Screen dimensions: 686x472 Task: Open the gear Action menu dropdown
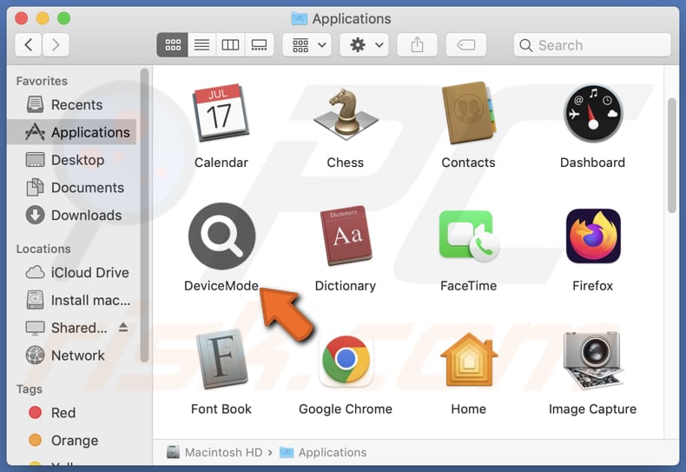pyautogui.click(x=365, y=44)
